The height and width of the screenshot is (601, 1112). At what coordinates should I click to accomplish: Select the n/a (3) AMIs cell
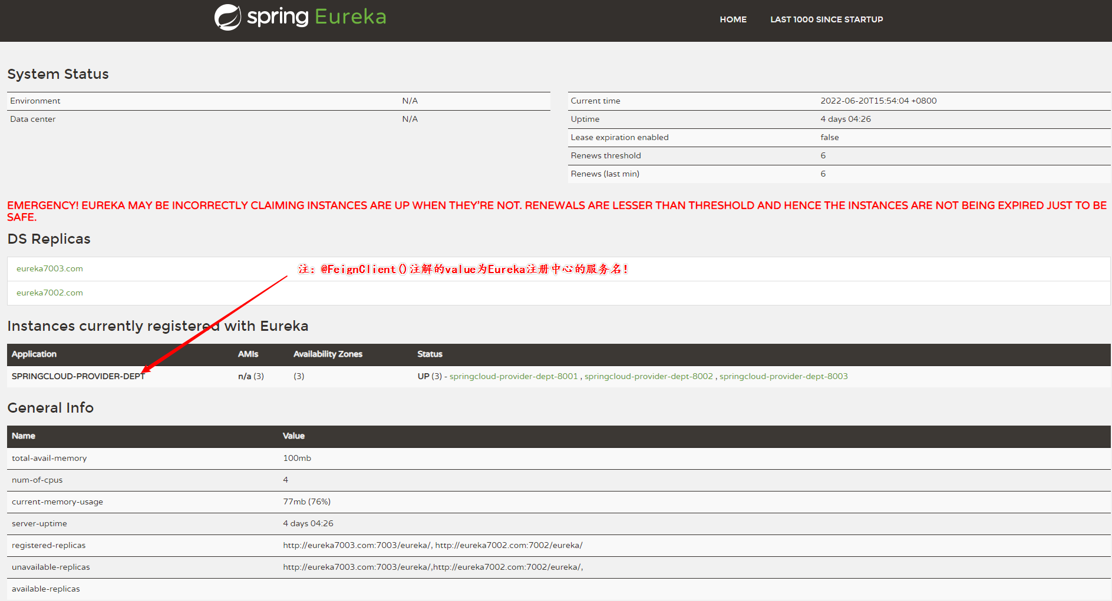(251, 376)
